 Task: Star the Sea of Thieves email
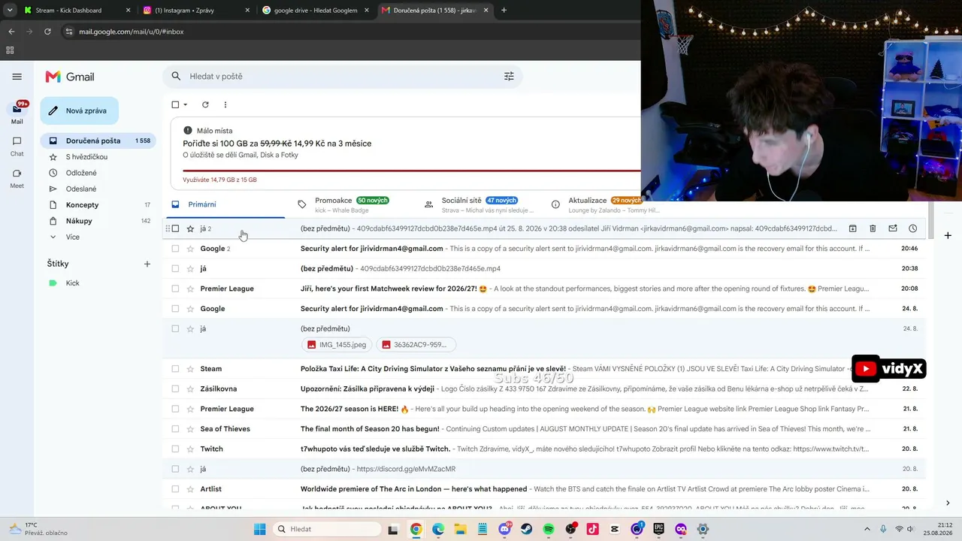[x=190, y=429]
